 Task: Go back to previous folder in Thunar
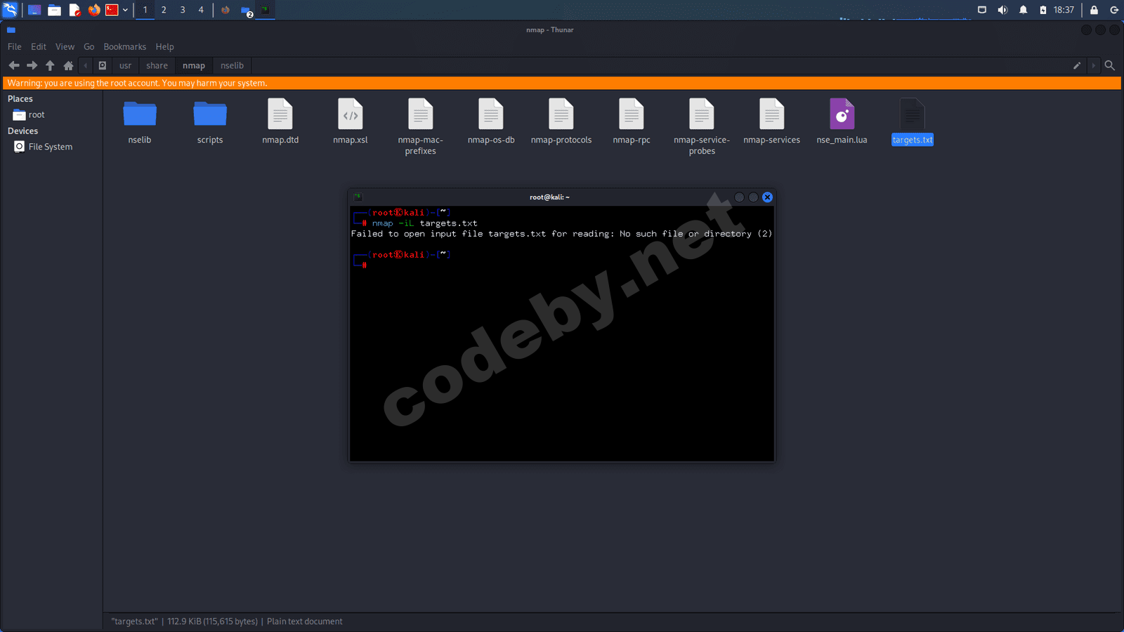[14, 65]
